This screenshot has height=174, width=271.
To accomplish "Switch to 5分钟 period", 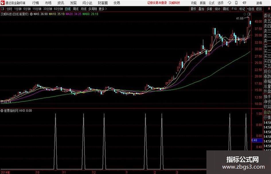I will click(x=27, y=9).
